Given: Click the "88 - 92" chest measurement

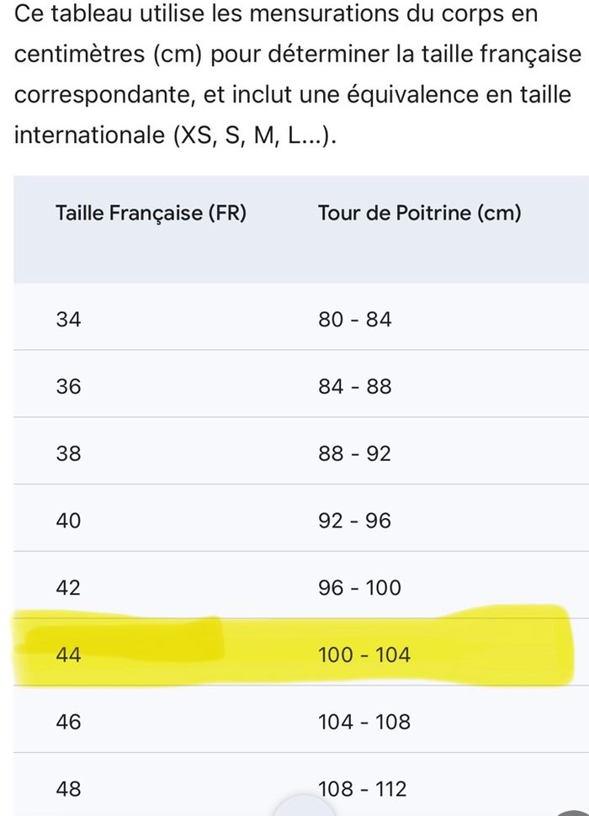Looking at the screenshot, I should [354, 454].
